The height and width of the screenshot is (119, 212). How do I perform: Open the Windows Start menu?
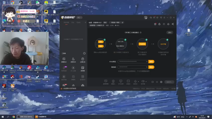2,117
